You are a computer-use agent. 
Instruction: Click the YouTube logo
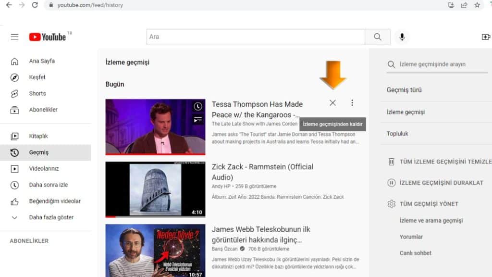[48, 37]
